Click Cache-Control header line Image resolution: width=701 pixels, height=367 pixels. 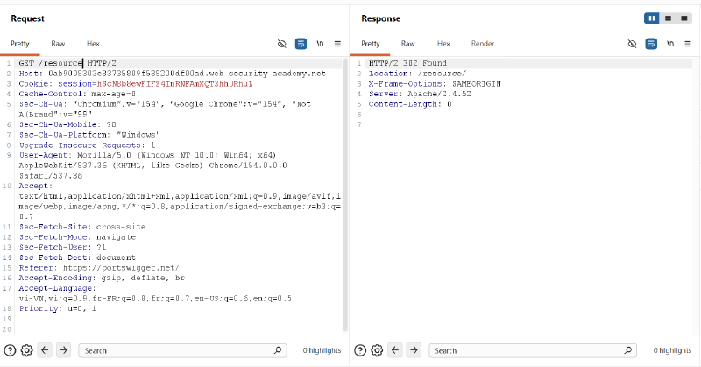77,94
